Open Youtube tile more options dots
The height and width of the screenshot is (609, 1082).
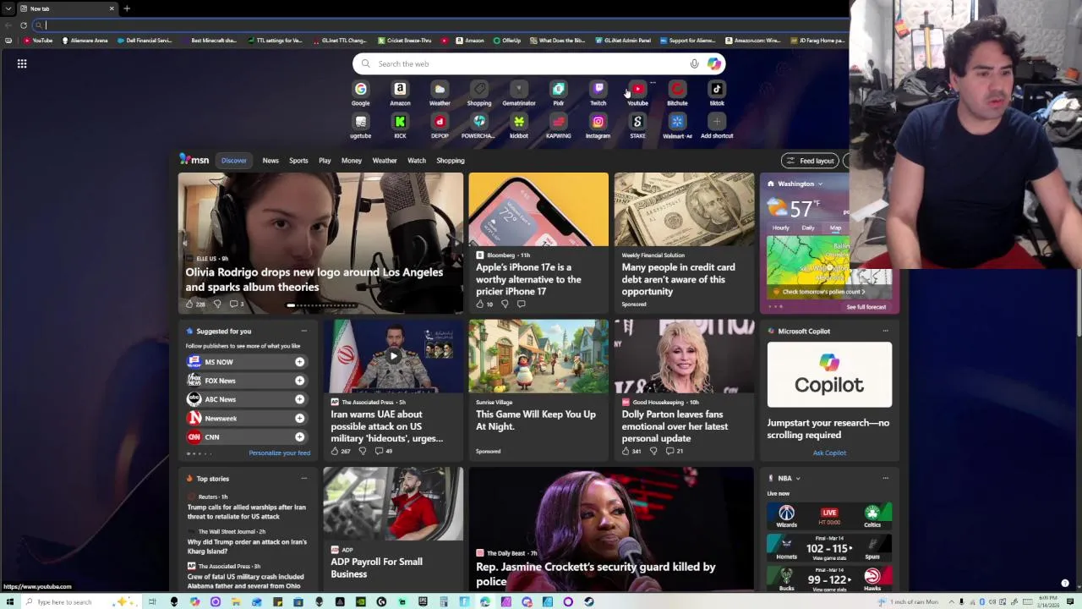click(x=653, y=83)
